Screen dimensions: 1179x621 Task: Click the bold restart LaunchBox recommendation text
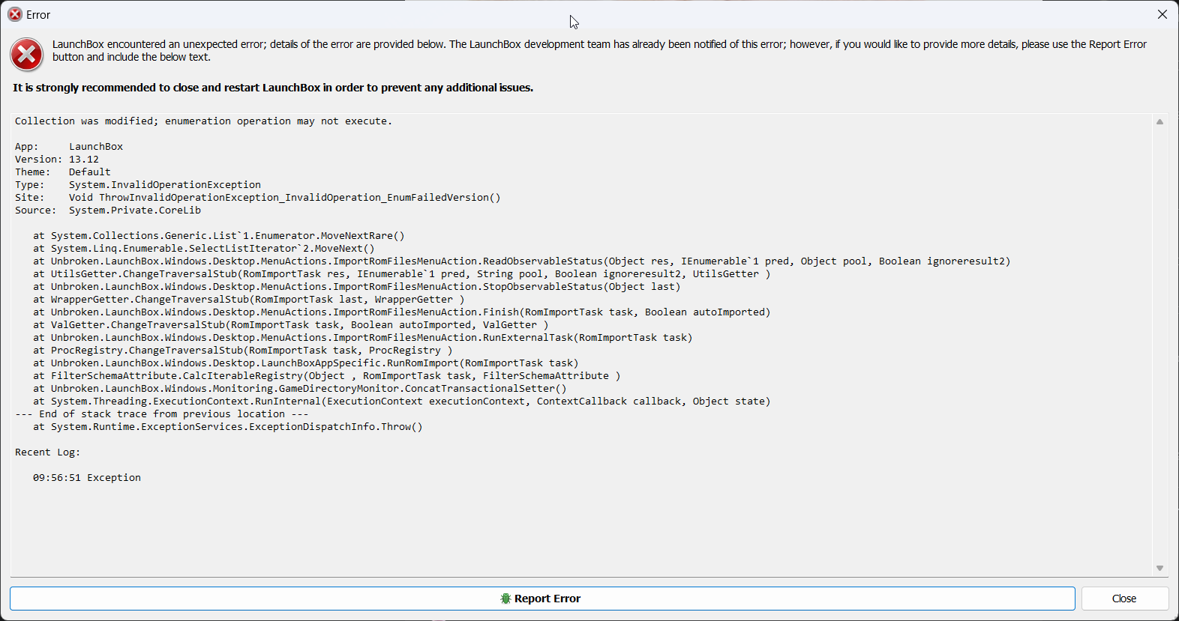[x=273, y=88]
